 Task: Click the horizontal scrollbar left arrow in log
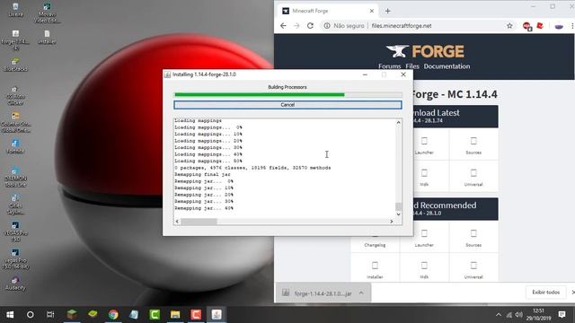click(177, 222)
